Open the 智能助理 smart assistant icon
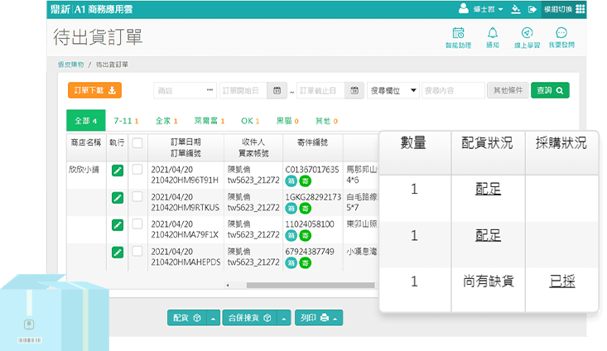This screenshot has width=607, height=351. tap(456, 36)
